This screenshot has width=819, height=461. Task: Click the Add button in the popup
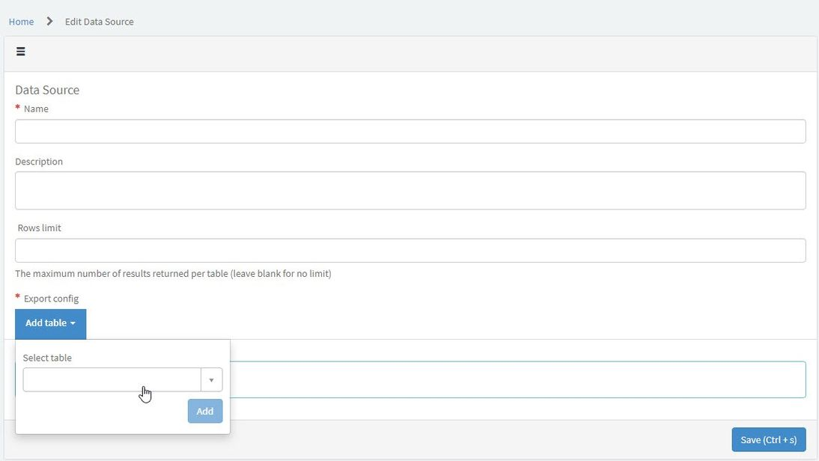click(x=205, y=411)
